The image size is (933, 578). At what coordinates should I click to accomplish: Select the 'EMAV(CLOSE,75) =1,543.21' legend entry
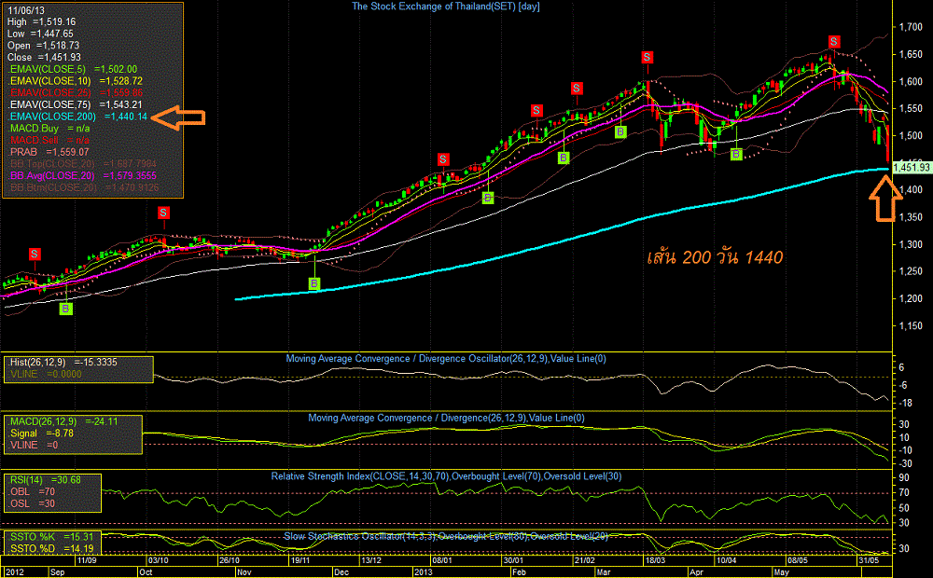tap(77, 104)
